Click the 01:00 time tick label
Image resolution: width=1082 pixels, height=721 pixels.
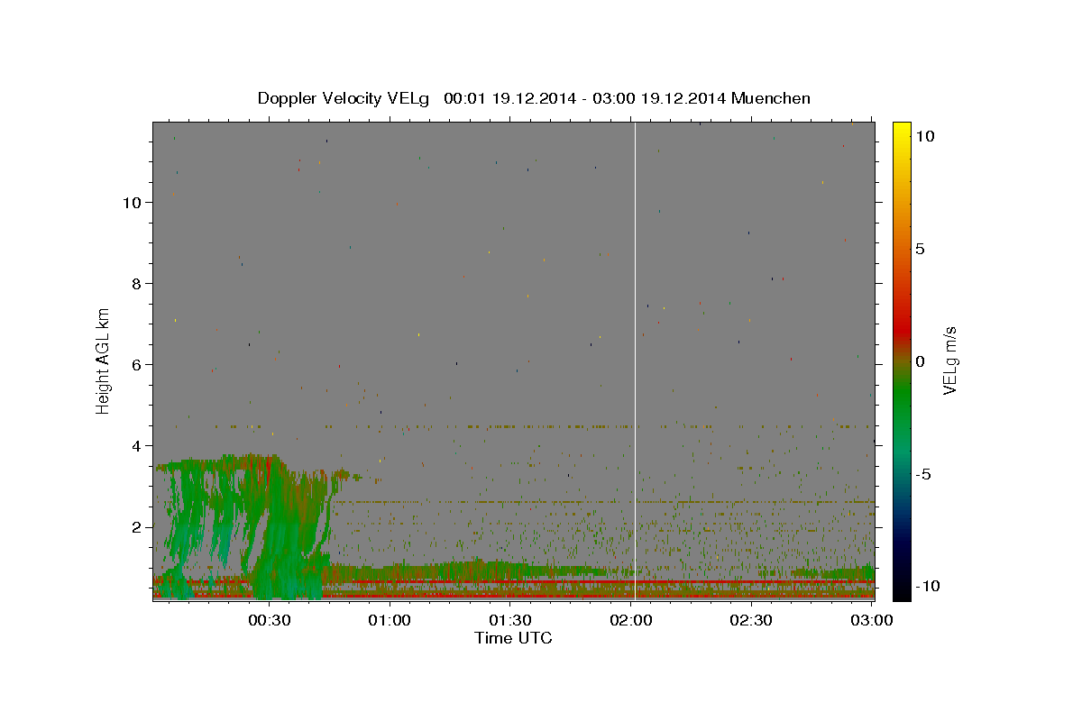point(390,620)
